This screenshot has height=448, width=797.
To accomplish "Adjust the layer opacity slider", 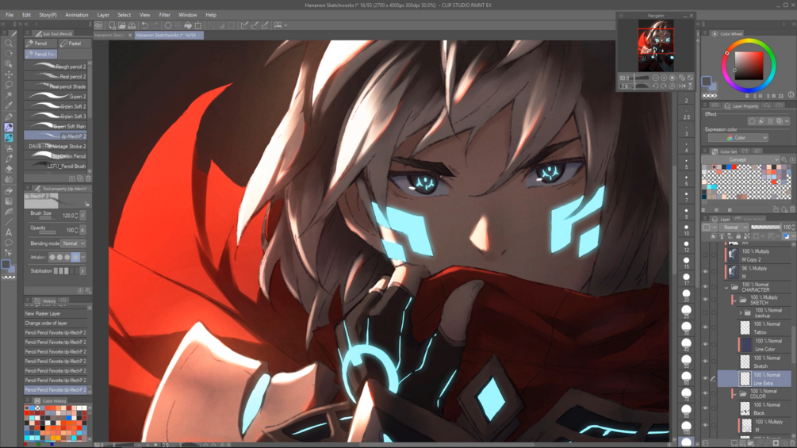I will 765,227.
